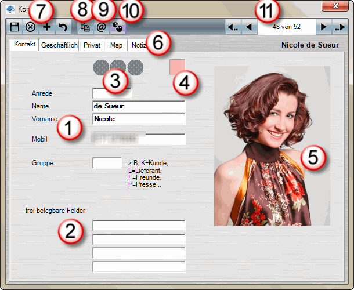Jump to the first contact record
The width and height of the screenshot is (354, 290).
tap(233, 27)
